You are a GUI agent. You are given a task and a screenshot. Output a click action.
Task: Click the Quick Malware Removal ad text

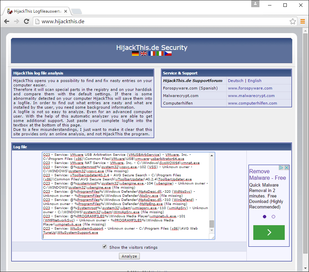point(266,196)
